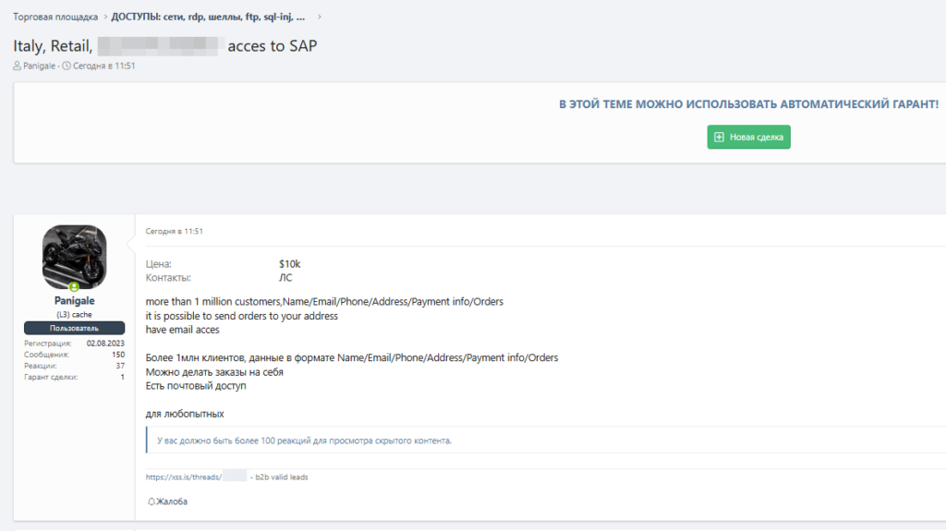Screen dimensions: 946x531
Task: Click the green online status badge on avatar
Action: point(74,287)
